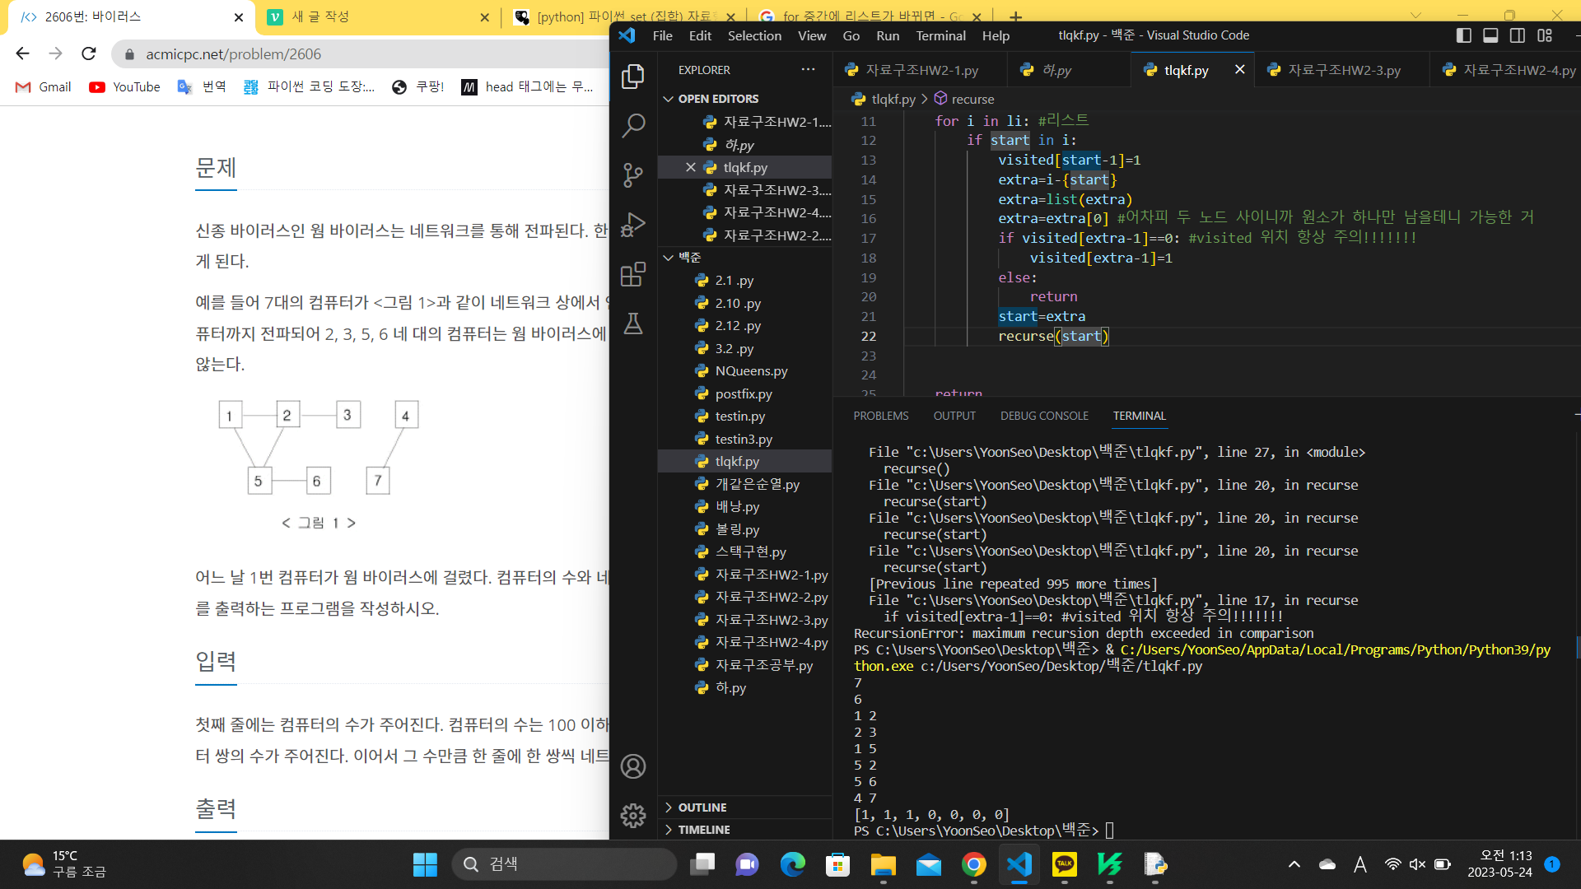1581x889 pixels.
Task: Click the Explorer files icon
Action: [x=632, y=77]
